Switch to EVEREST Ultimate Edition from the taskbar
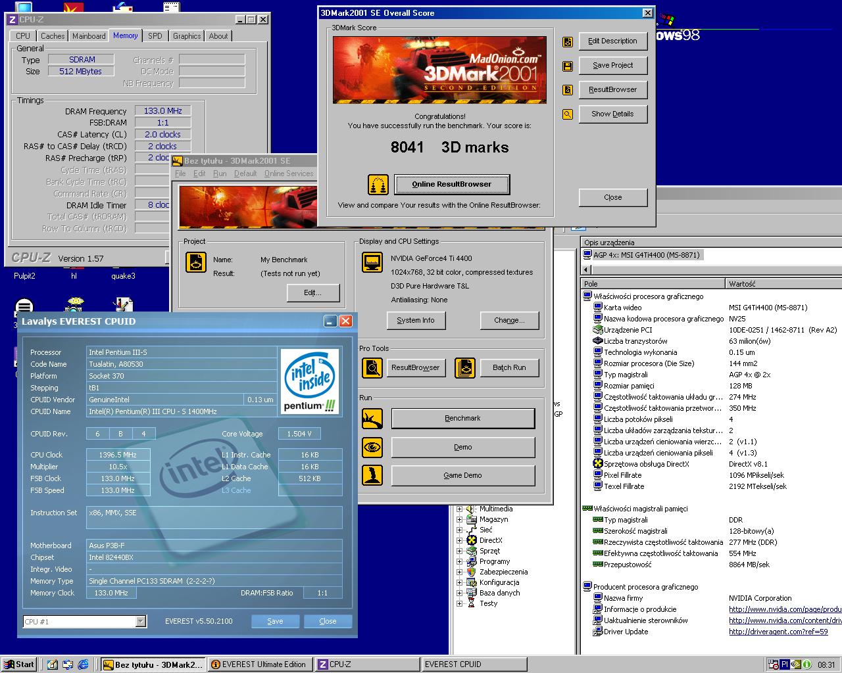This screenshot has width=842, height=673. click(260, 664)
